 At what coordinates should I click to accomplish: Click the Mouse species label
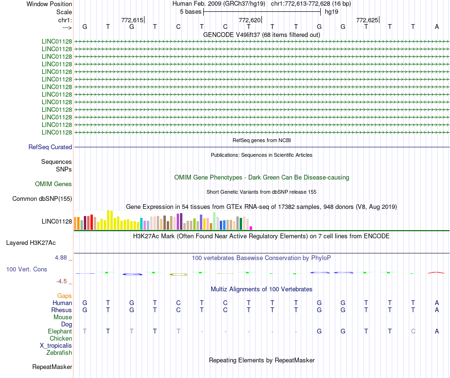[x=63, y=317]
